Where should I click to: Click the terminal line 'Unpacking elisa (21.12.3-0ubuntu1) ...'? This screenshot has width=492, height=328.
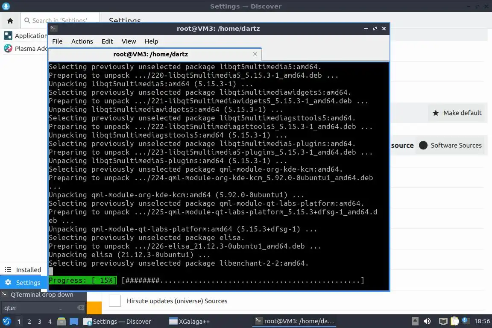[x=129, y=255]
